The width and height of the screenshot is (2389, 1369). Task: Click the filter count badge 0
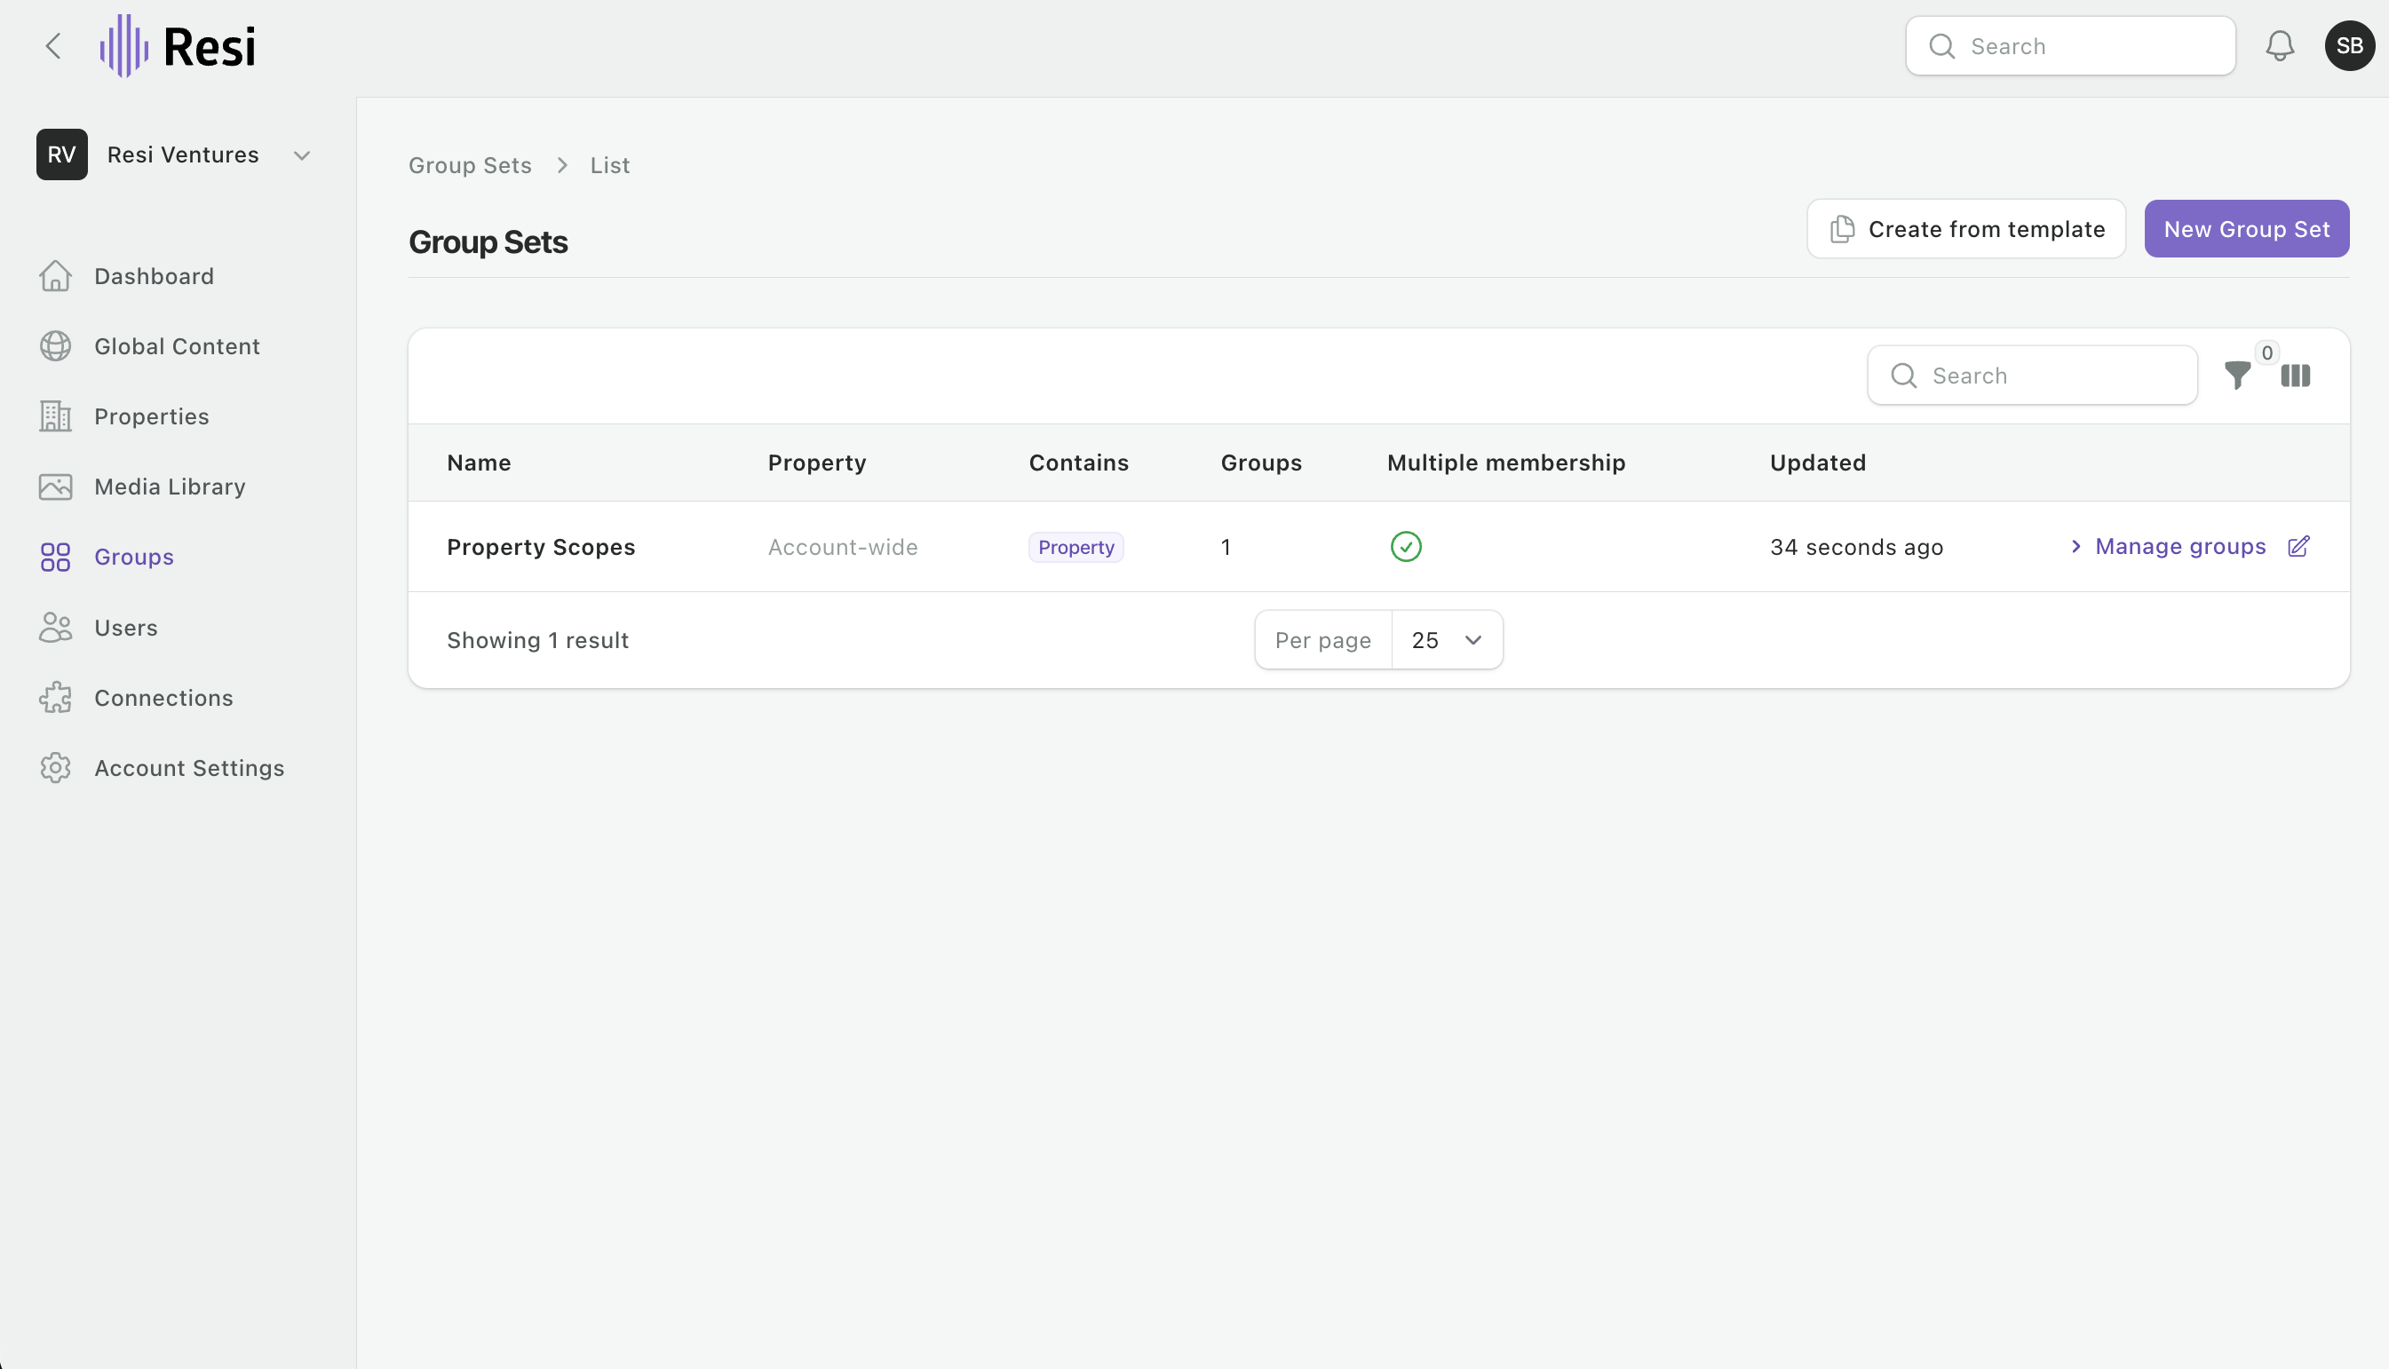[2266, 352]
